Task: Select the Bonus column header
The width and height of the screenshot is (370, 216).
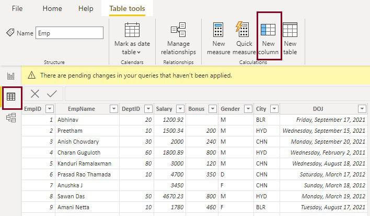Action: tap(196, 109)
